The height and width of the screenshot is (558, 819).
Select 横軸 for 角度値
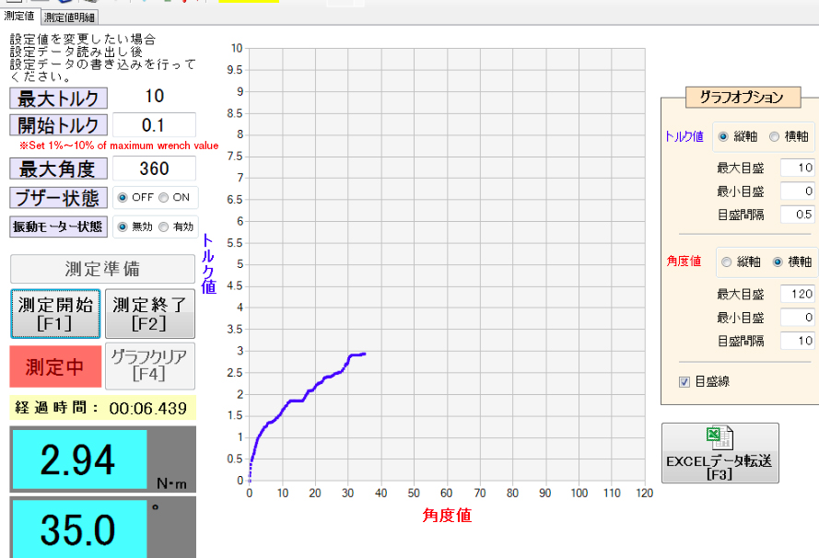[778, 262]
